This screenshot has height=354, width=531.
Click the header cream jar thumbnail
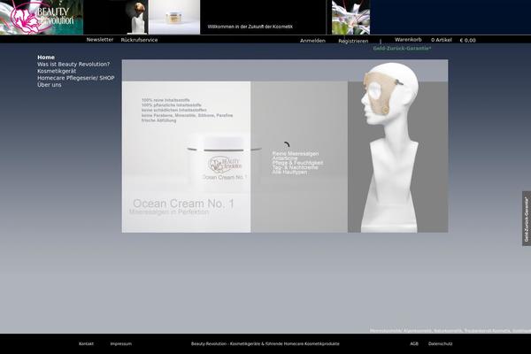coord(174,17)
